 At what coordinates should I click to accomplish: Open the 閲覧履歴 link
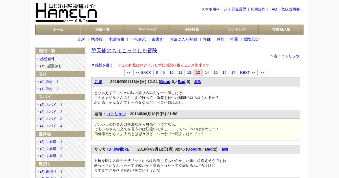coord(239,9)
